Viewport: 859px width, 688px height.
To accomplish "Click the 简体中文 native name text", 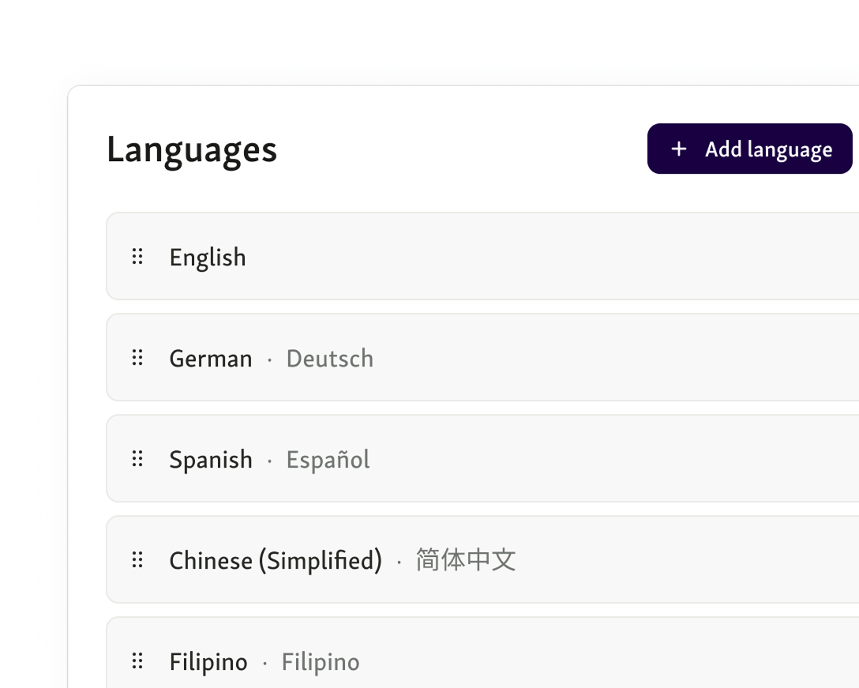I will 466,561.
